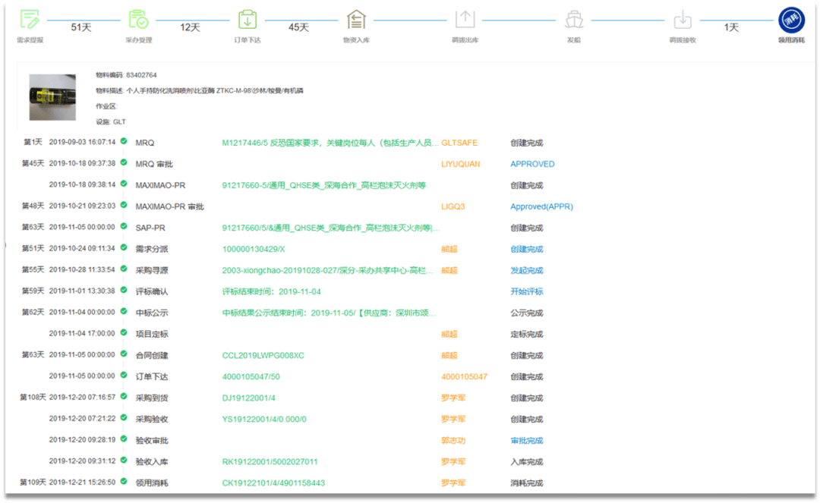Select the blue 领用消耗 step icon

coord(791,20)
